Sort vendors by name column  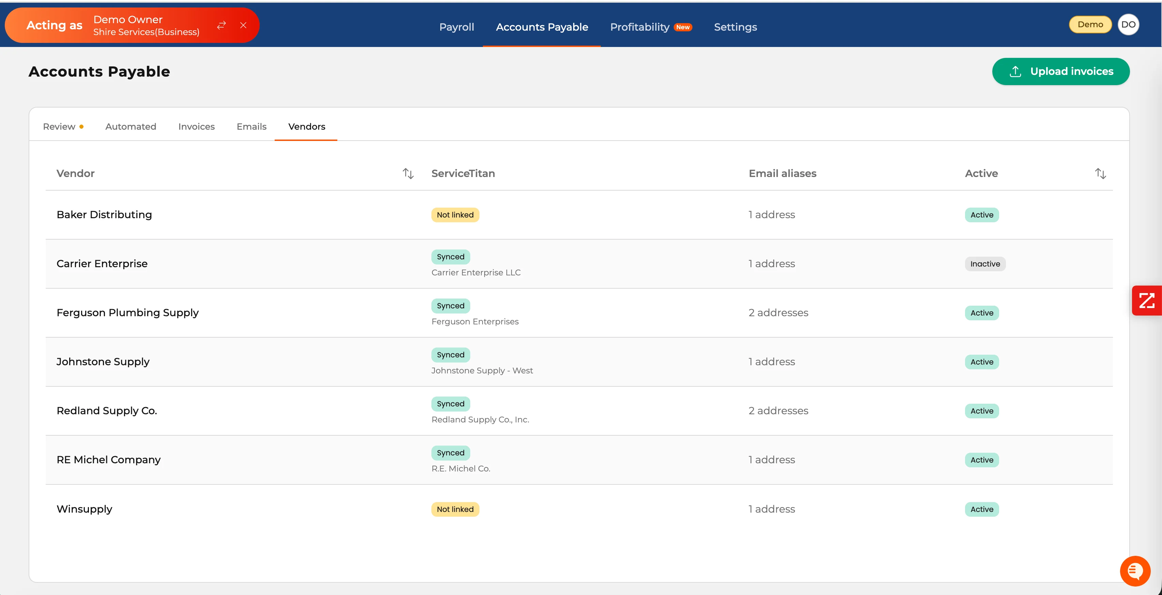point(408,174)
